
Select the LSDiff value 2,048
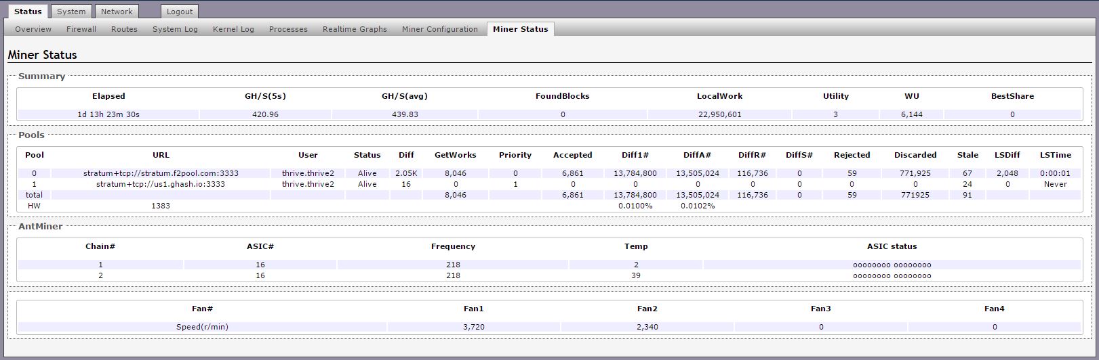pyautogui.click(x=1007, y=173)
